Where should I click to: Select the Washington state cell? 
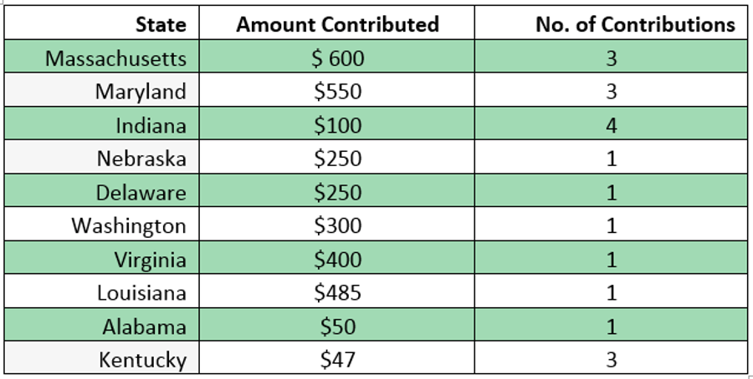click(x=129, y=226)
